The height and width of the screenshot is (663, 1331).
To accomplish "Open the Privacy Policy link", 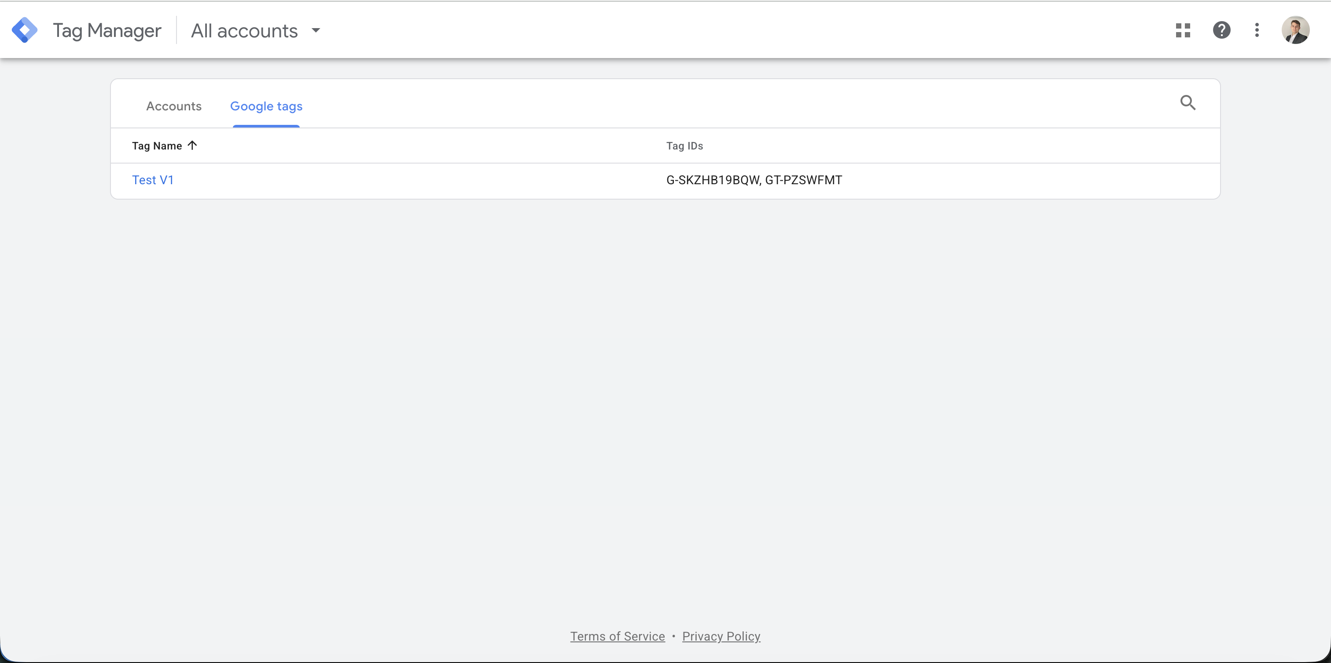I will pos(721,636).
